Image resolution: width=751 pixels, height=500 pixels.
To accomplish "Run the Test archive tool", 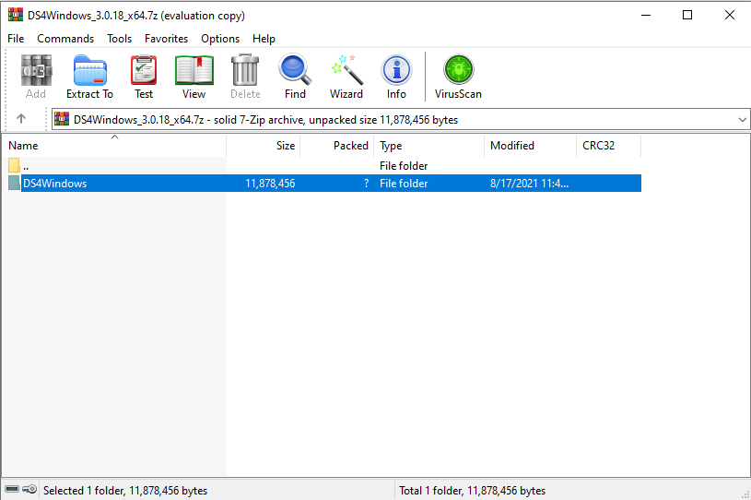I will click(144, 70).
